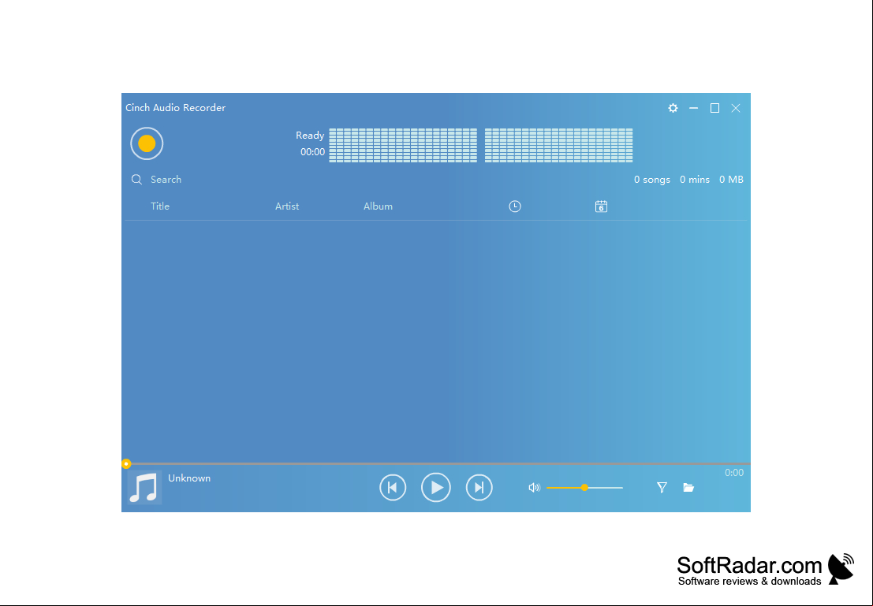Start recording with the yellow record button
This screenshot has width=873, height=606.
click(147, 143)
